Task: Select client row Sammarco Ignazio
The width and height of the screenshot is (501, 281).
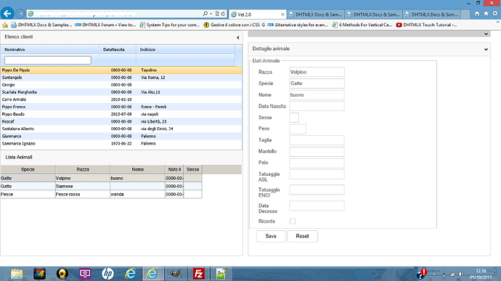Action: (121, 144)
